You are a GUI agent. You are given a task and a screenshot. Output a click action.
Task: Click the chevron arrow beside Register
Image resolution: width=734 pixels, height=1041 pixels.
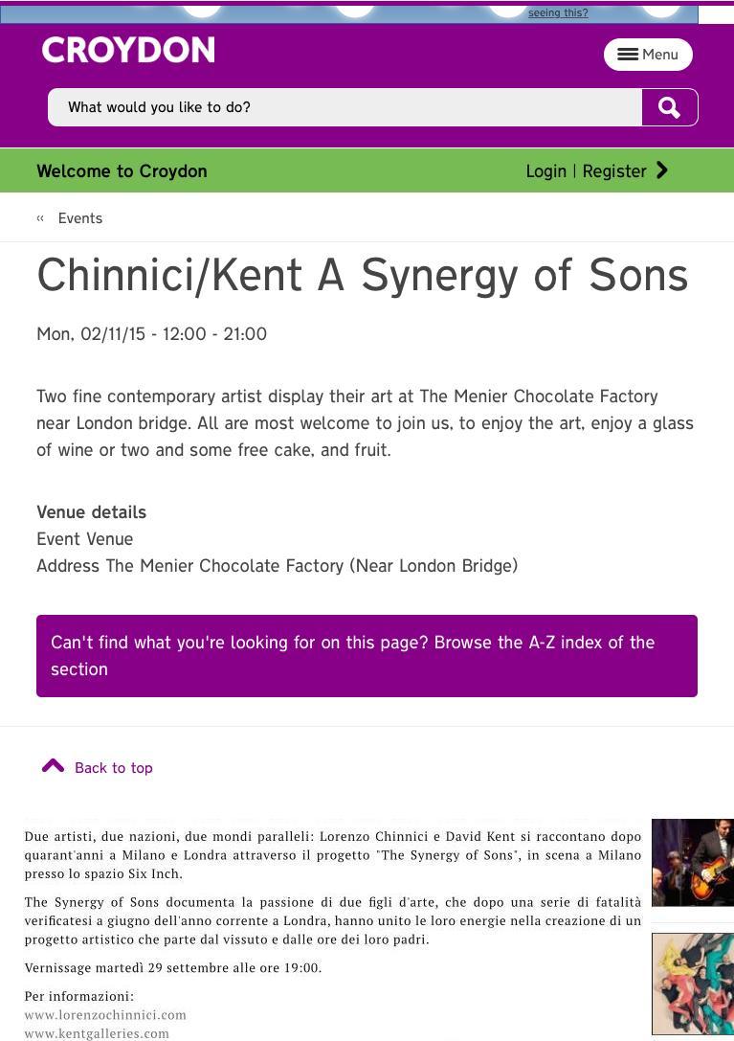[x=661, y=170]
